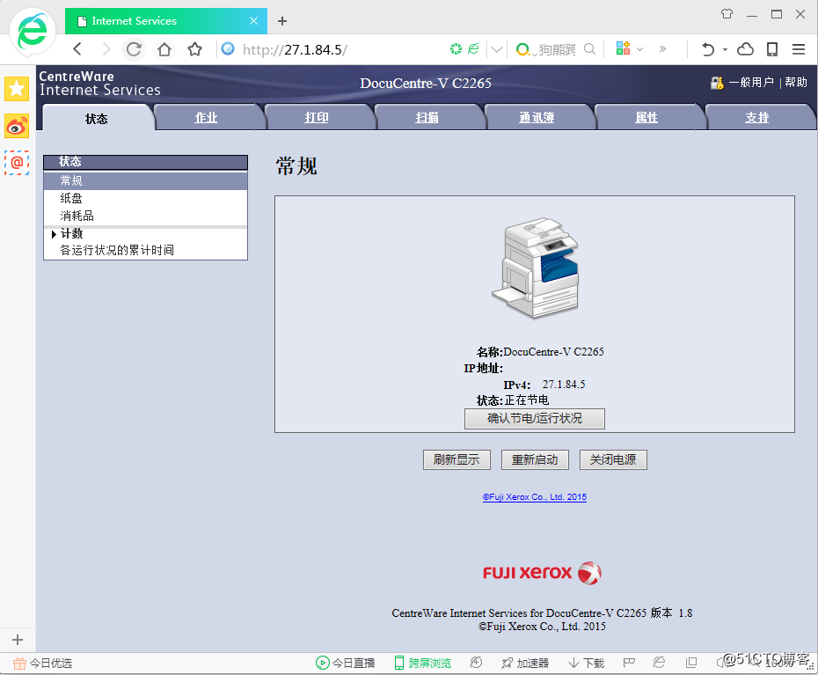
Task: Click the 重新启动 button
Action: point(535,459)
